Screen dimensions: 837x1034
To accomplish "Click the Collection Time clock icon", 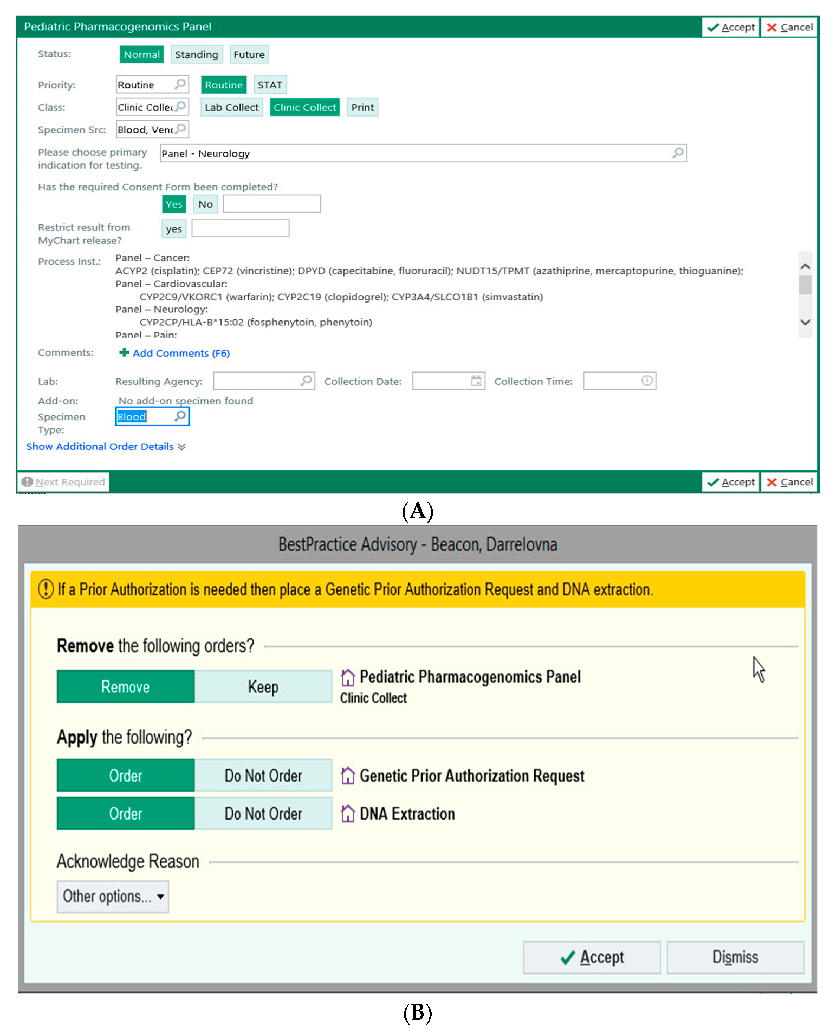I will pyautogui.click(x=647, y=381).
